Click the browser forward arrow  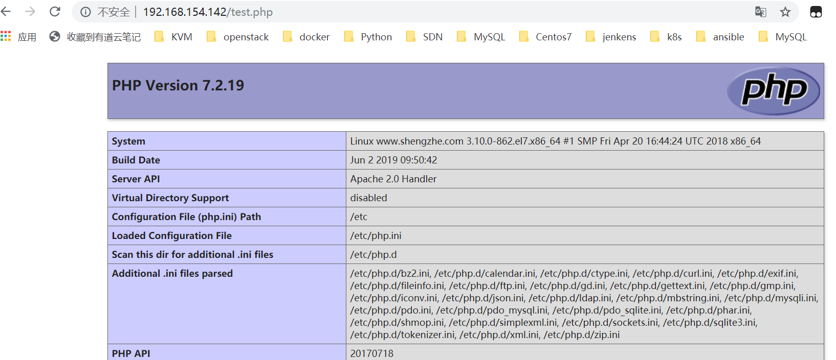[x=30, y=12]
